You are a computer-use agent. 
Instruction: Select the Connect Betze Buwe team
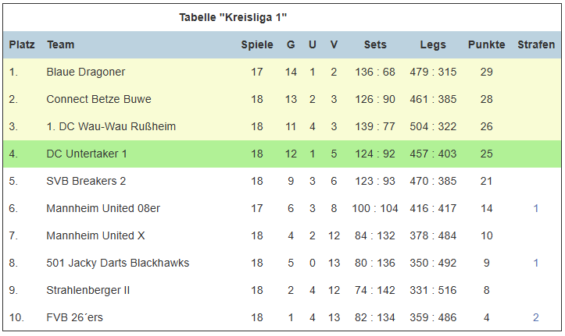tap(98, 99)
